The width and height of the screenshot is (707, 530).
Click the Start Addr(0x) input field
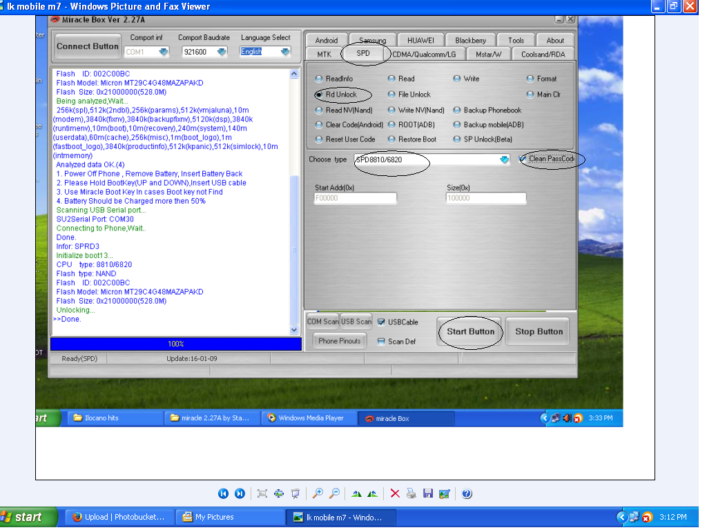pos(356,198)
